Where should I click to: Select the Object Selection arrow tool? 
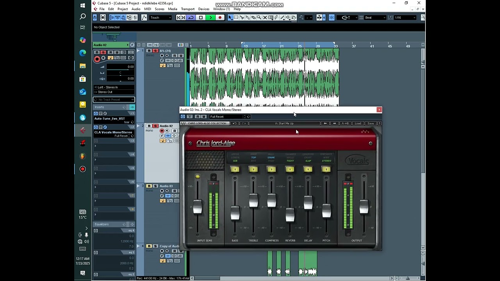(230, 18)
